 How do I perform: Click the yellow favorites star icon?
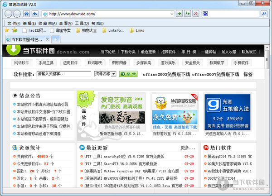click(7, 30)
